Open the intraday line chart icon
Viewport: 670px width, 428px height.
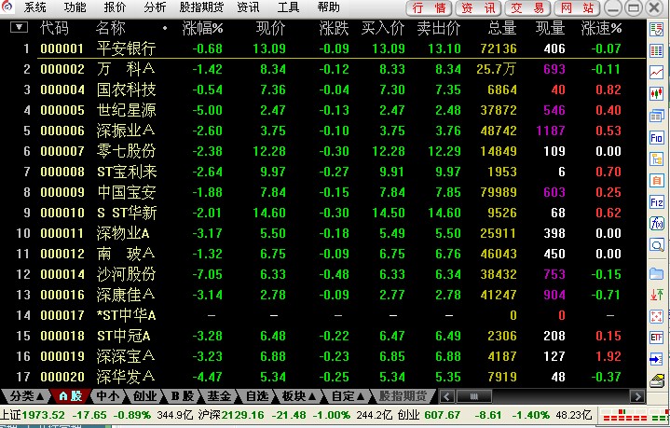click(657, 72)
